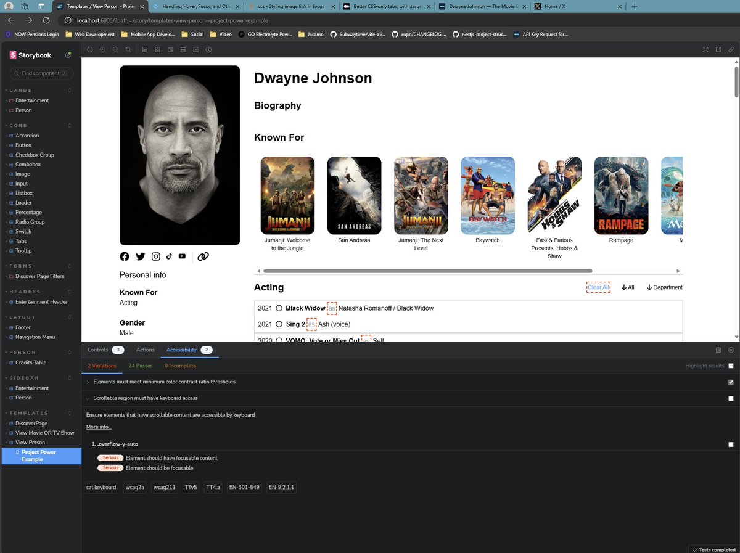This screenshot has height=553, width=740.
Task: Open the Twitter bird icon
Action: tap(141, 256)
